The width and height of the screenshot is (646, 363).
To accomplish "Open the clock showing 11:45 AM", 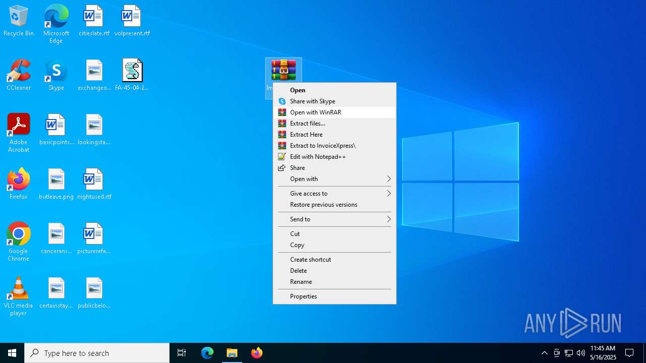I will point(603,353).
